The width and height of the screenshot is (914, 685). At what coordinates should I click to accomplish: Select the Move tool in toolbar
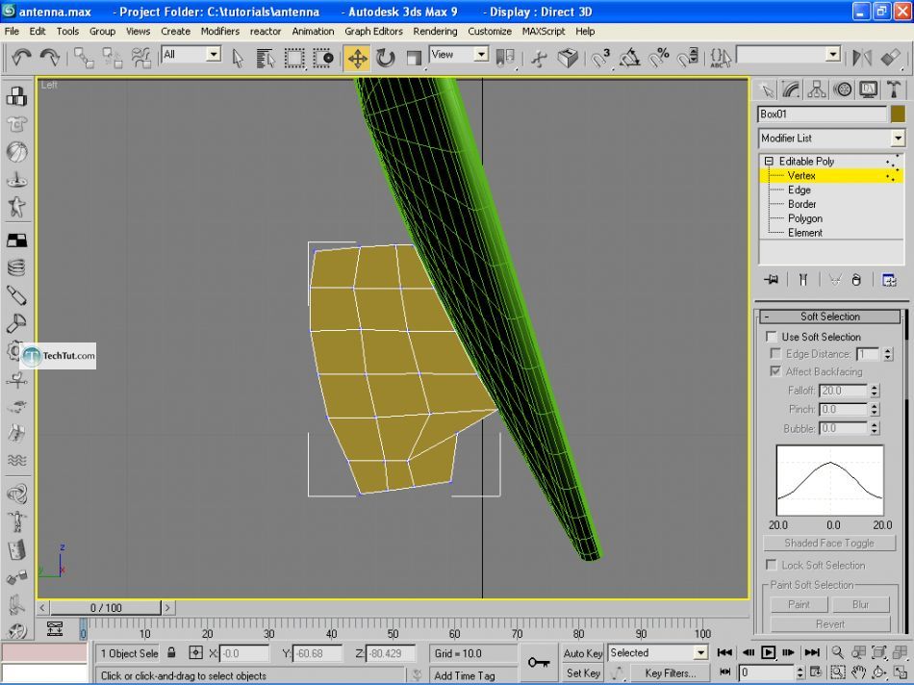click(x=357, y=58)
